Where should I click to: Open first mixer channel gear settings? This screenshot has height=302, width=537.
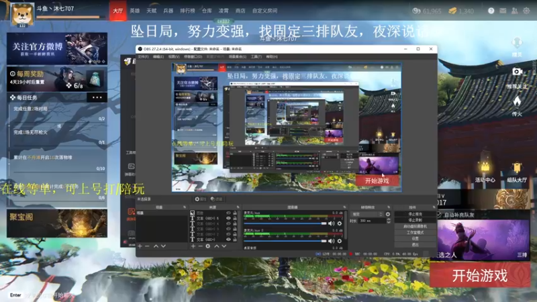340,223
